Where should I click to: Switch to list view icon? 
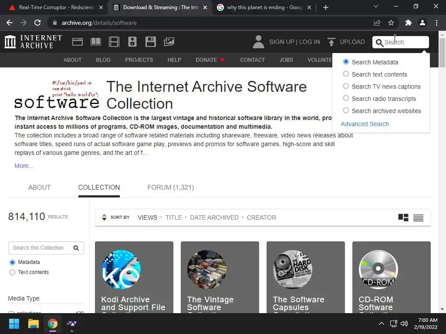click(x=418, y=217)
